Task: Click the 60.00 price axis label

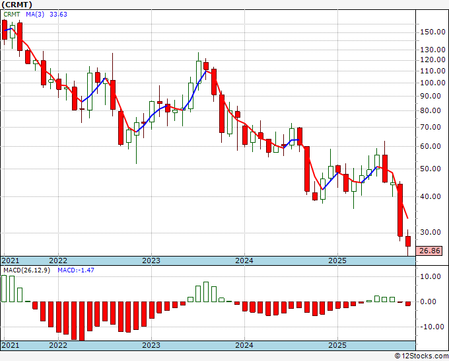Action: 431,146
